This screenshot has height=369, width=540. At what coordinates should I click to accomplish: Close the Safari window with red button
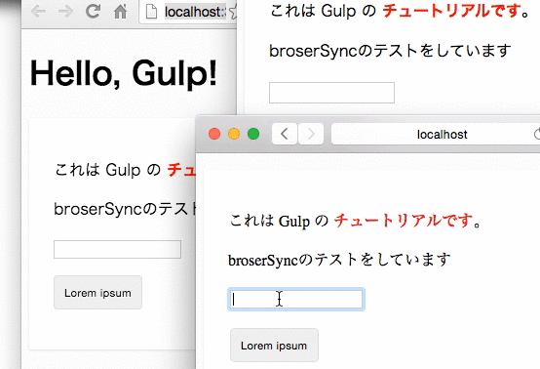pyautogui.click(x=214, y=134)
